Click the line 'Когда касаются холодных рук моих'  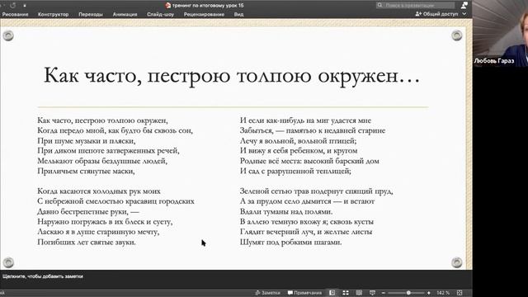(x=99, y=191)
